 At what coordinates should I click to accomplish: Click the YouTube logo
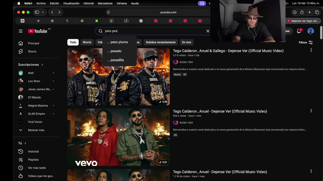point(38,31)
